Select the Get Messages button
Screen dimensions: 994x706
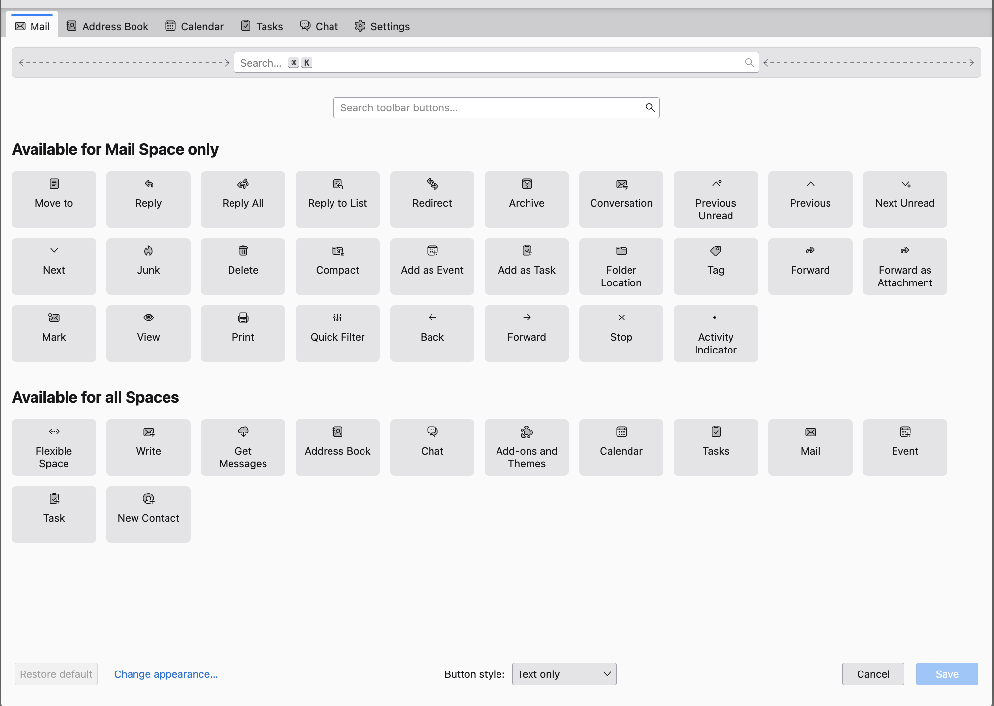243,447
